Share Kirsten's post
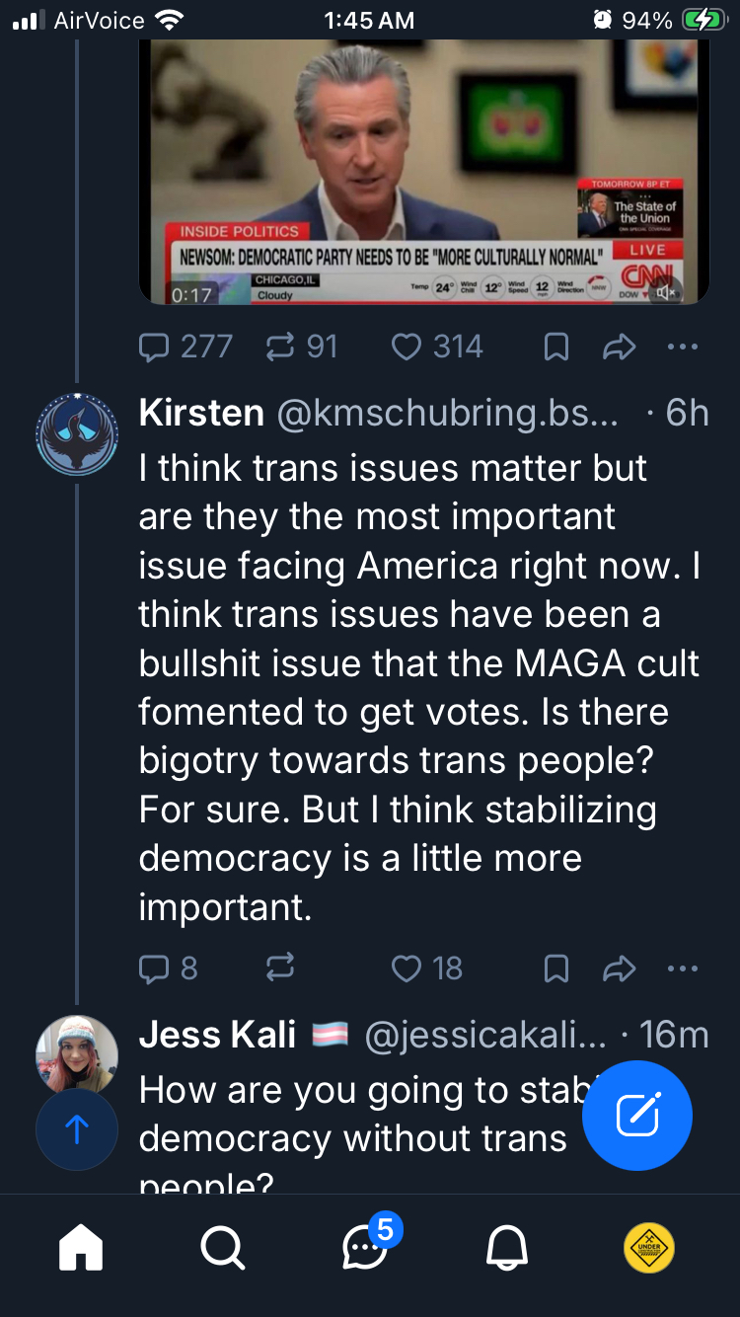 pyautogui.click(x=619, y=968)
